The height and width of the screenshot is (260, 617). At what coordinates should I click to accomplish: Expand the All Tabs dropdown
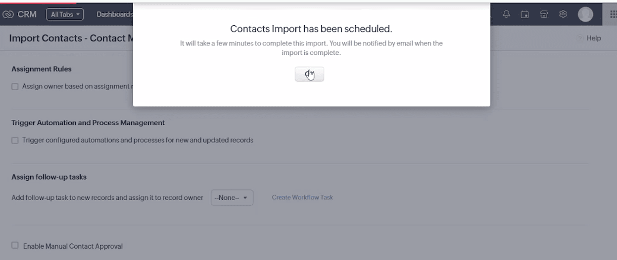coord(65,14)
